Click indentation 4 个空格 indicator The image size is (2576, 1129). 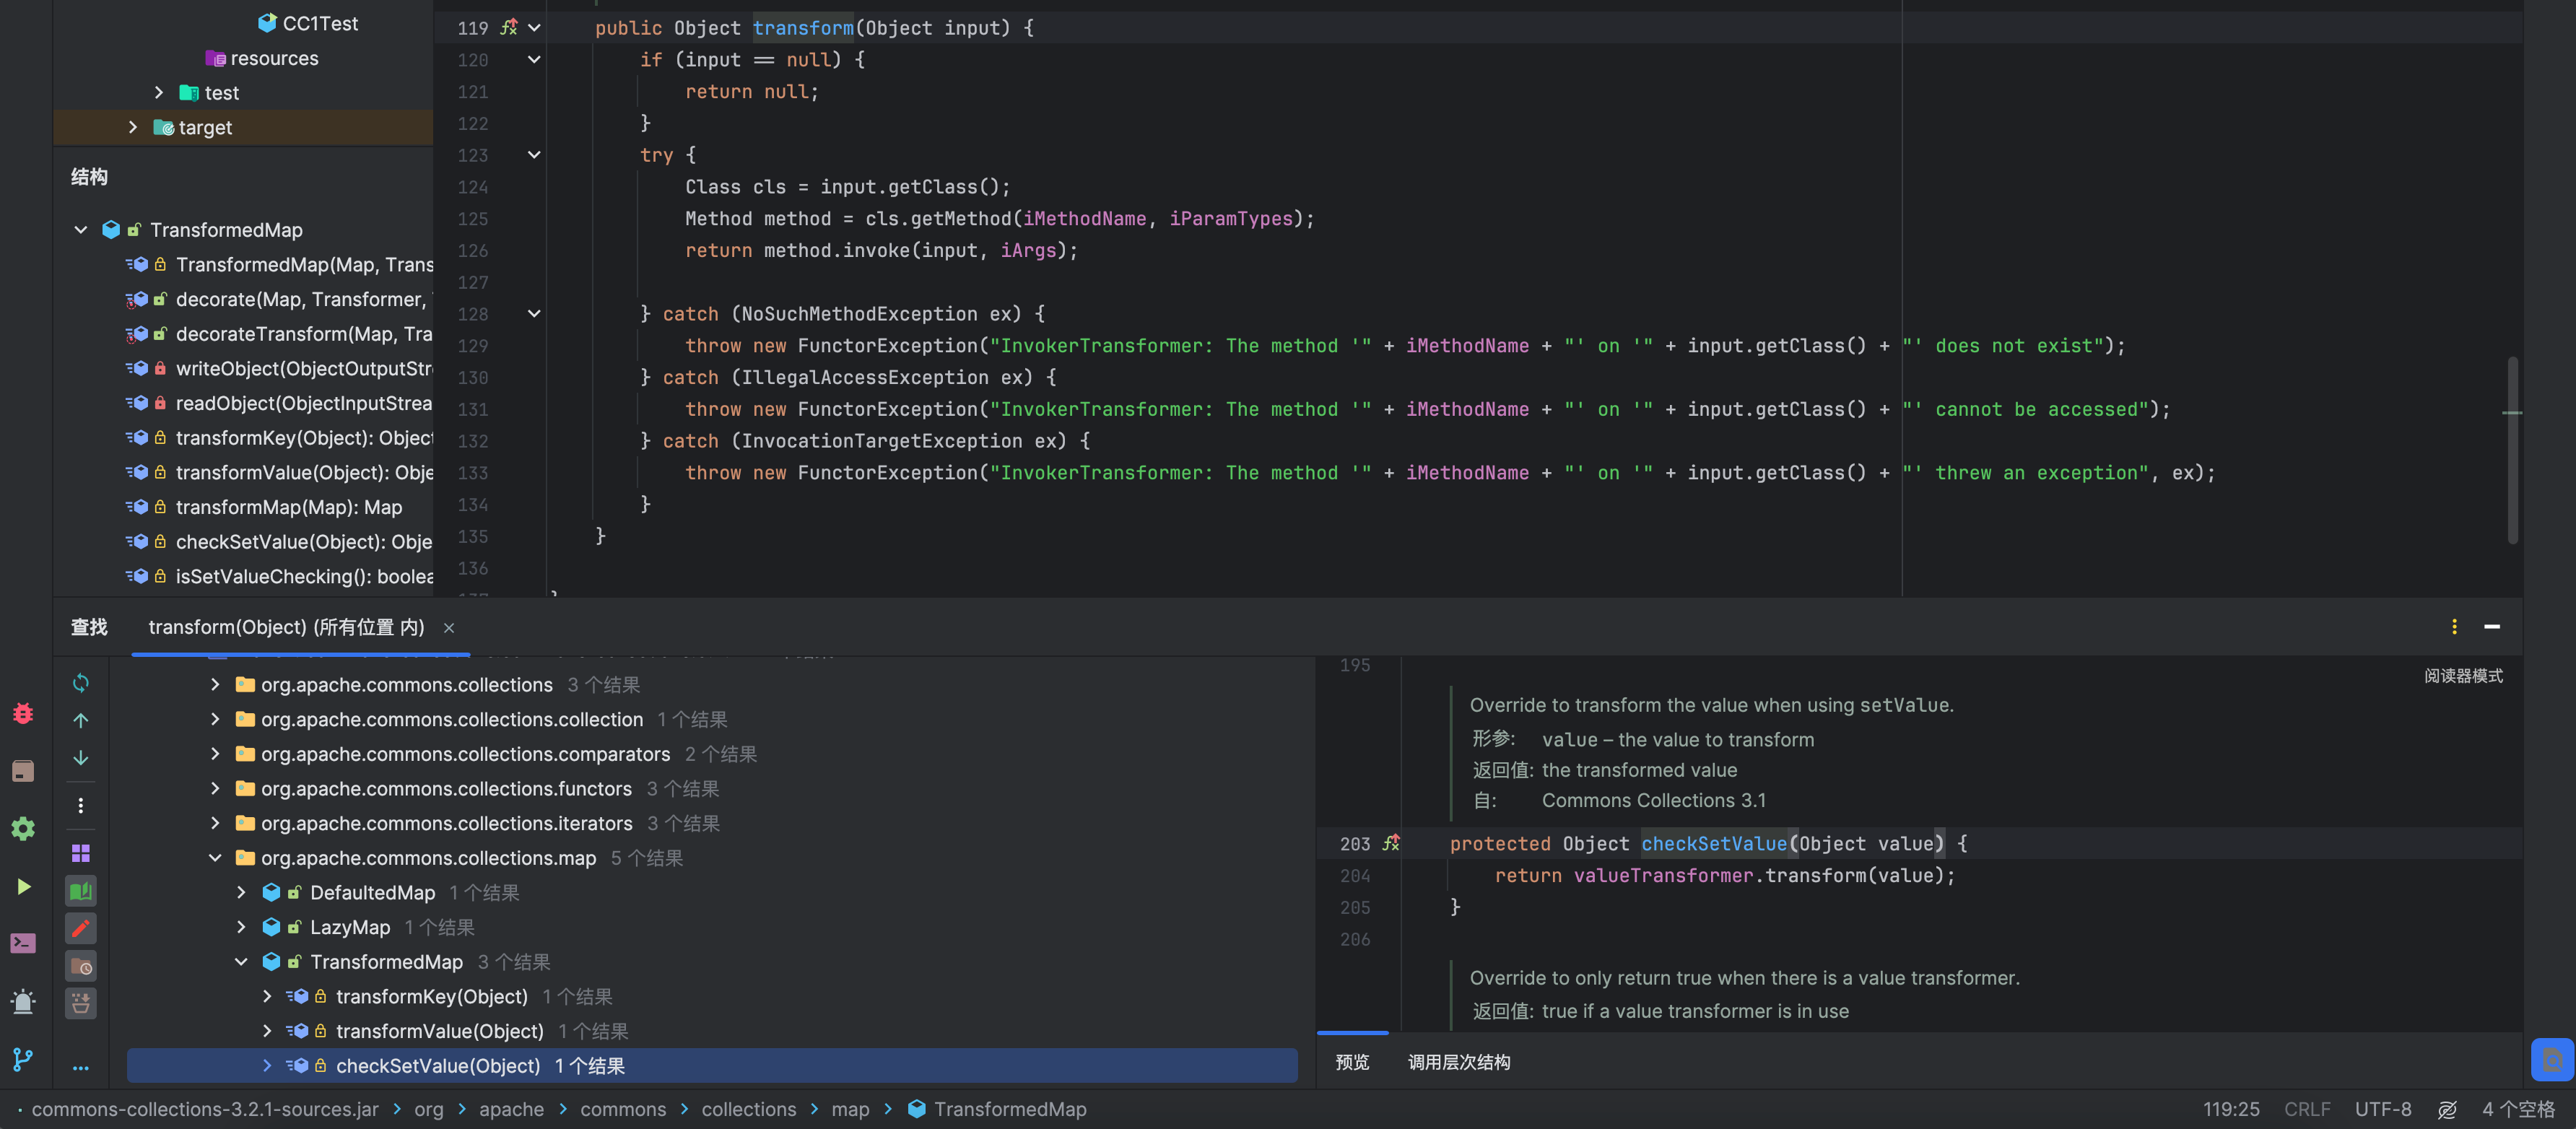[x=2518, y=1110]
